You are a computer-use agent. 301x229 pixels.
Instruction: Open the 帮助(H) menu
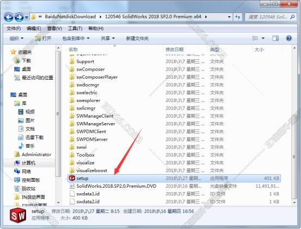96,29
